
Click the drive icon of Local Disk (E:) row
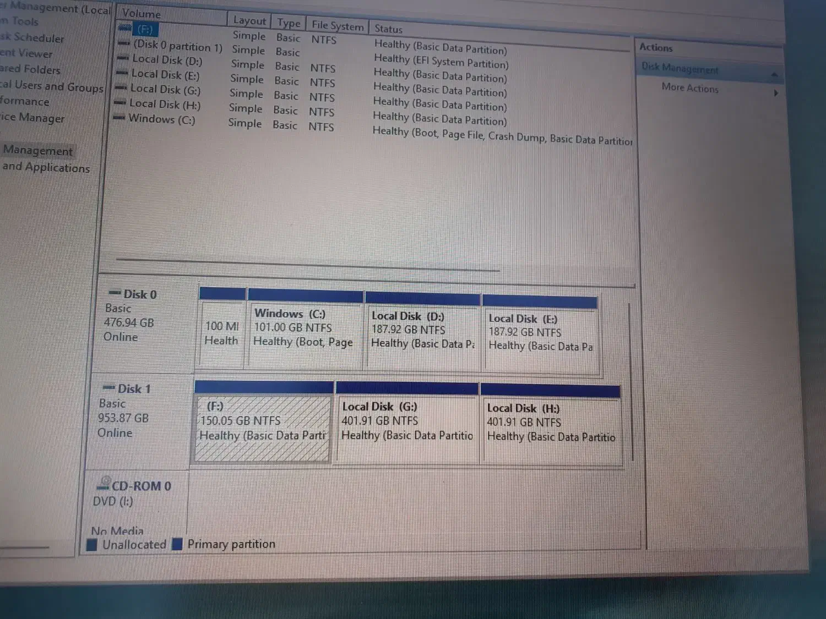[122, 72]
